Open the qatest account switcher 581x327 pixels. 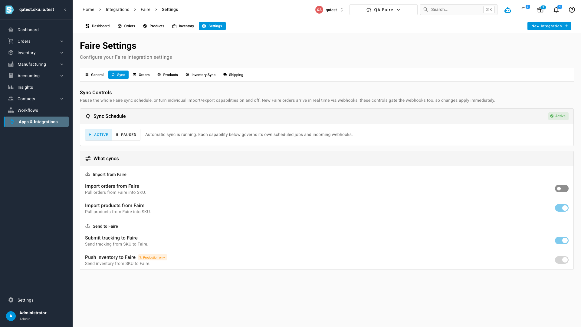(x=330, y=10)
